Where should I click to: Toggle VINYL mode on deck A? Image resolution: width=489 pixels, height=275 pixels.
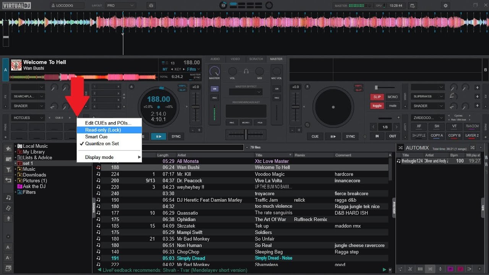point(183,86)
